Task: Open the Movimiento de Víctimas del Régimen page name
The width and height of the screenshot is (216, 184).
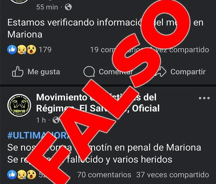Action: (x=98, y=103)
